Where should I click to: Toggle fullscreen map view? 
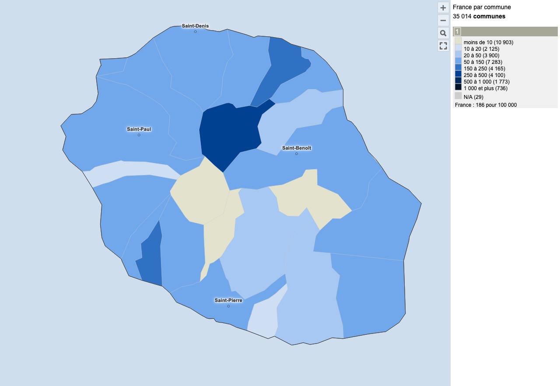(443, 46)
